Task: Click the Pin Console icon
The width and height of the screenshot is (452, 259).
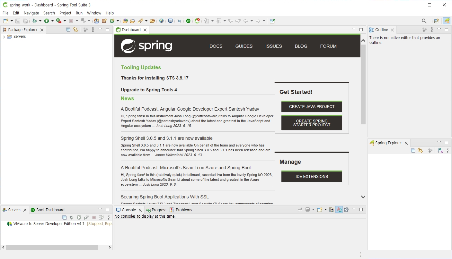Action: (300, 210)
